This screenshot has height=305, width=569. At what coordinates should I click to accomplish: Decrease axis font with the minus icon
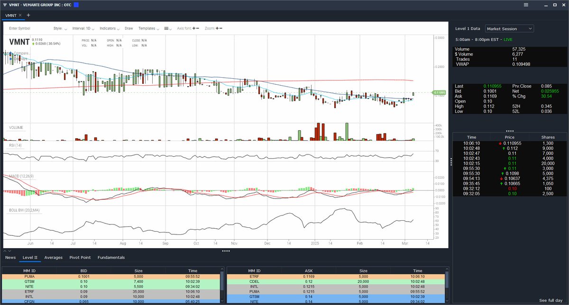click(x=198, y=28)
